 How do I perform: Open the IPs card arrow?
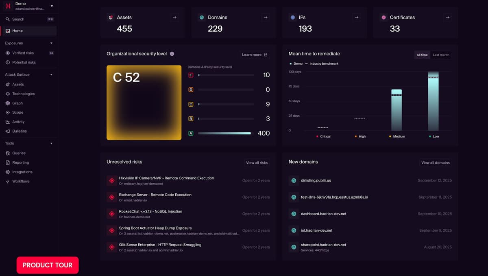coord(357,18)
